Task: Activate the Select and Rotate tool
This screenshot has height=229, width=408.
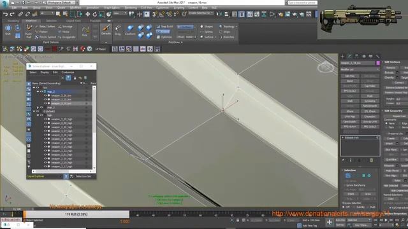Action: [x=95, y=14]
